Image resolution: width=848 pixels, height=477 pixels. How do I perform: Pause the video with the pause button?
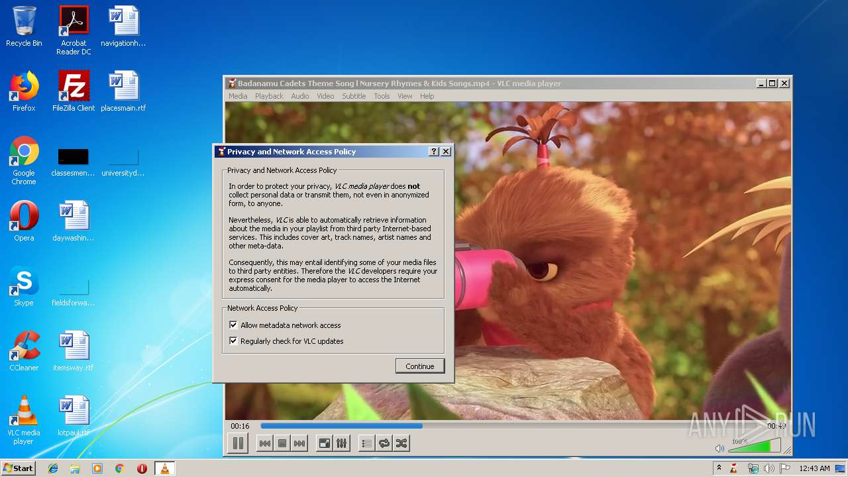click(238, 443)
